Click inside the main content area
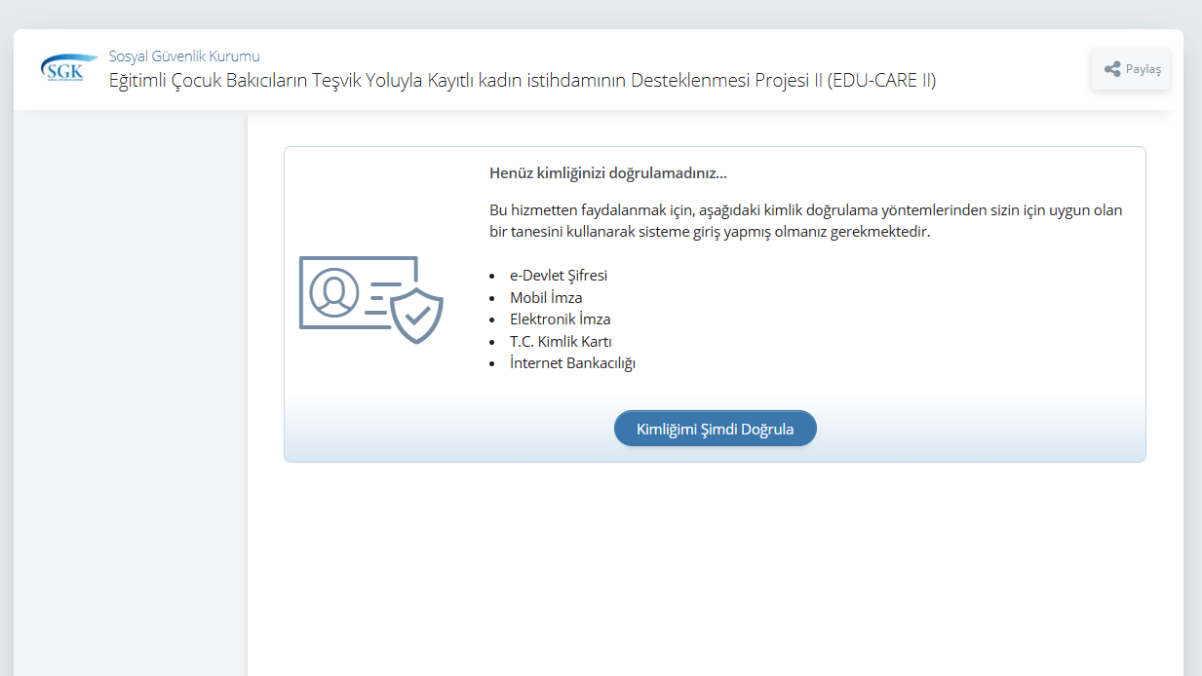This screenshot has height=676, width=1202. click(x=715, y=565)
